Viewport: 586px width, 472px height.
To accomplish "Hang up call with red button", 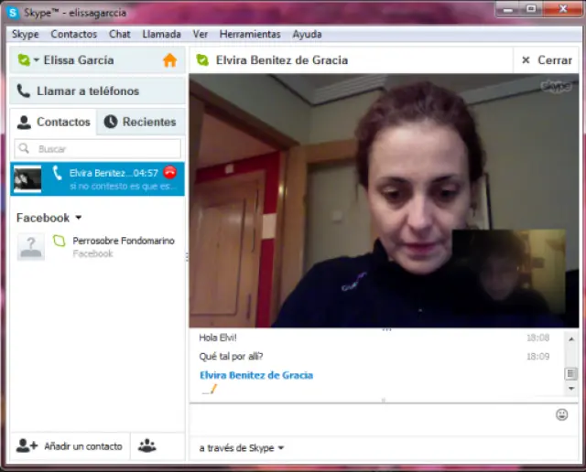I will (x=170, y=172).
